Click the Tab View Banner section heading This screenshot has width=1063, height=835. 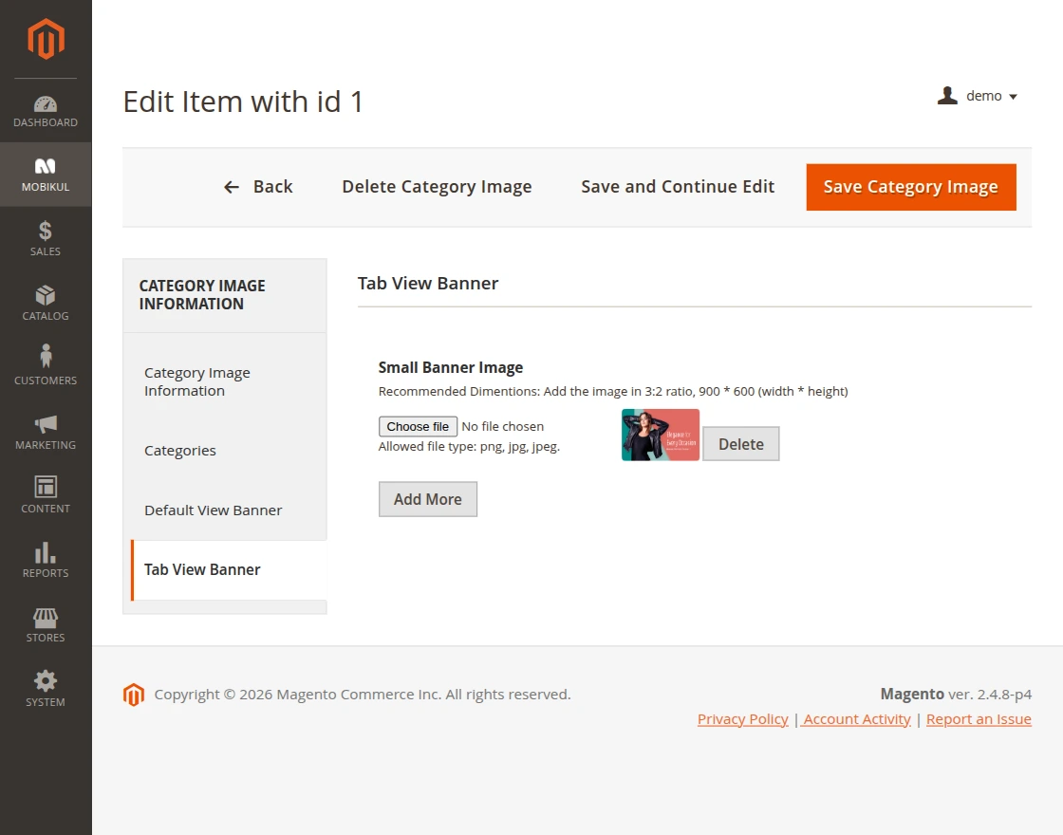[x=428, y=284]
